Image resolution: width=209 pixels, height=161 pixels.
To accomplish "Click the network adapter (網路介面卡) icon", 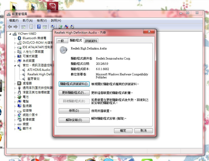I will click(x=19, y=115).
